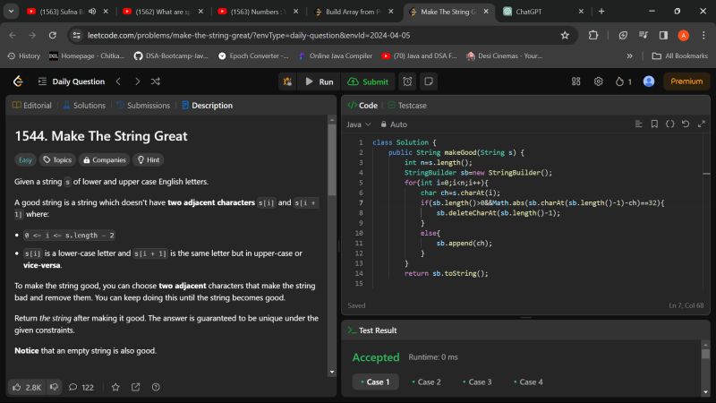Reset code with the revert arrow icon
This screenshot has height=403, width=716.
[x=686, y=124]
